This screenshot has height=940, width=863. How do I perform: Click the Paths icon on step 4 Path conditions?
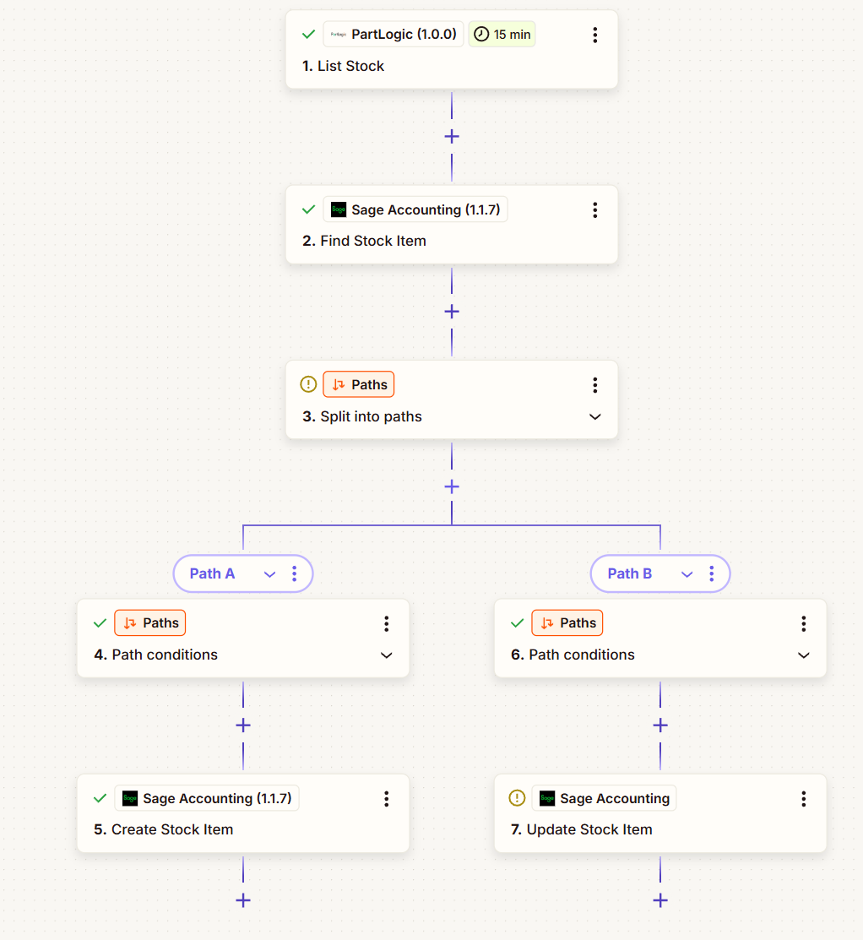coord(128,622)
